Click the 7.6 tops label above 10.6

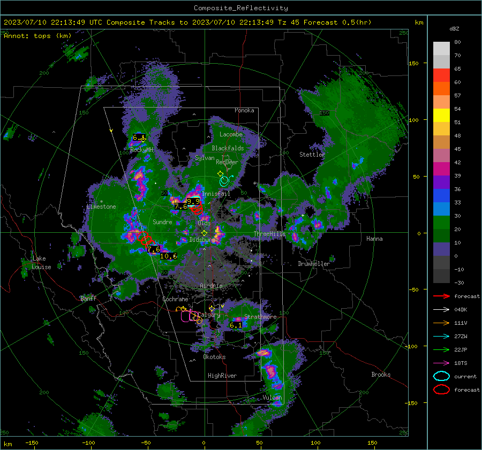[x=154, y=249]
